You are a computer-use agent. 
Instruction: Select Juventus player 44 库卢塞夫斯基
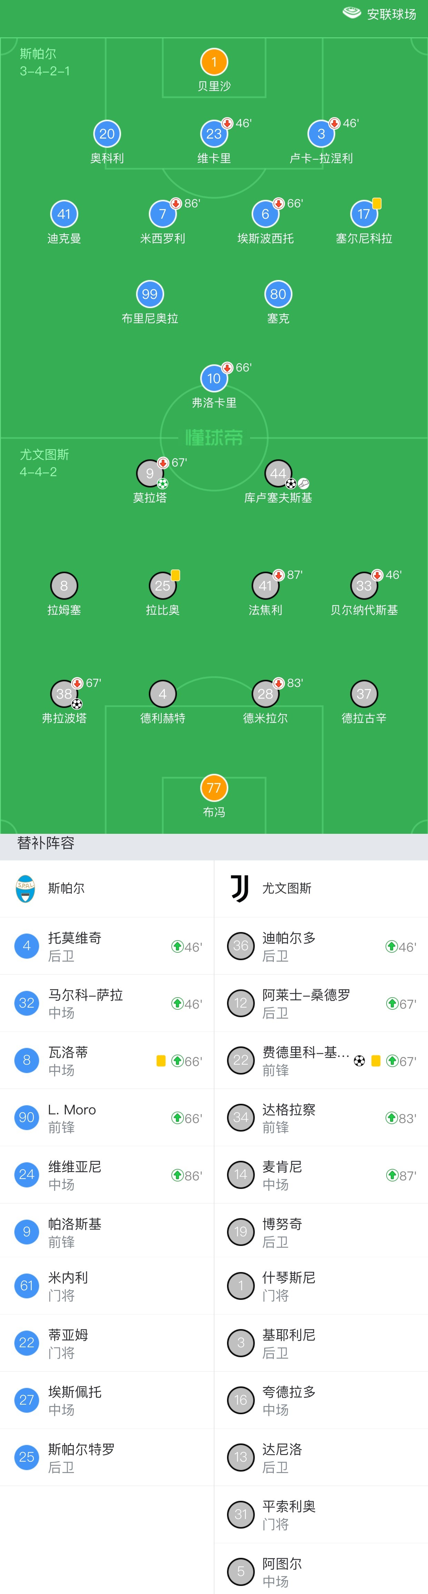point(278,480)
